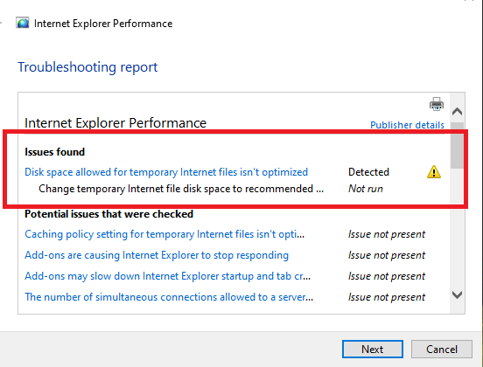The height and width of the screenshot is (367, 483).
Task: Click the Troubleshooting report title
Action: [87, 67]
